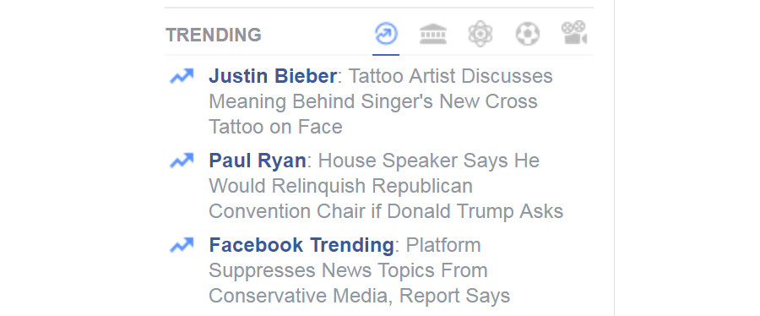
Task: Select the Top Trends arrow-circle icon
Action: pyautogui.click(x=386, y=35)
